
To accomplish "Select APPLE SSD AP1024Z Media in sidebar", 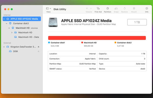I will click(22, 19).
